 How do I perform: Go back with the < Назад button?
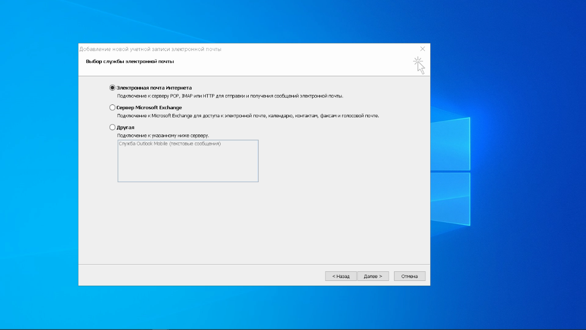pos(341,276)
